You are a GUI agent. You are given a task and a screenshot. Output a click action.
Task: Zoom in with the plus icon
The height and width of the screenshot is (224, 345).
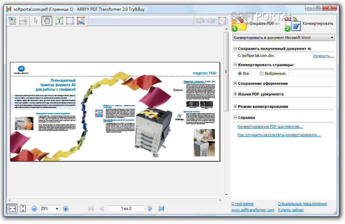coord(65,208)
